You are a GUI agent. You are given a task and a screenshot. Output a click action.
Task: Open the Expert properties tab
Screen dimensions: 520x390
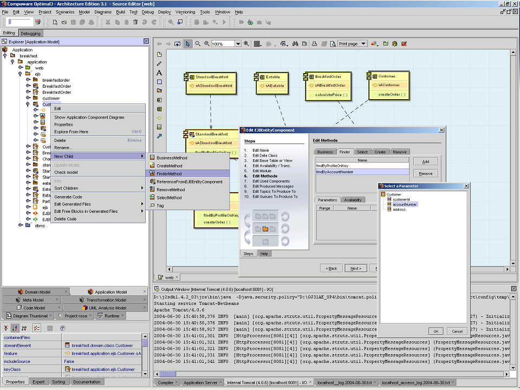click(38, 382)
